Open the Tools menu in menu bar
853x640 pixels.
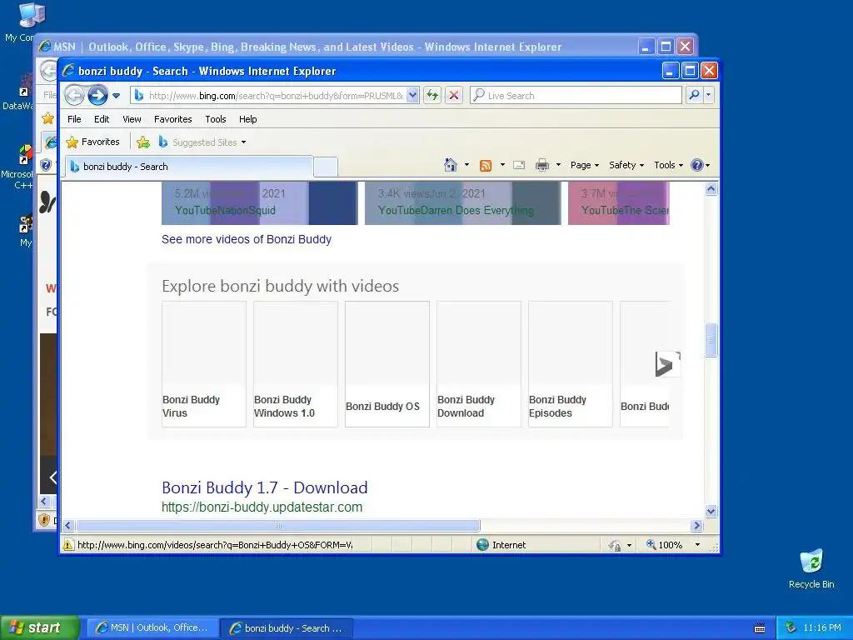216,119
